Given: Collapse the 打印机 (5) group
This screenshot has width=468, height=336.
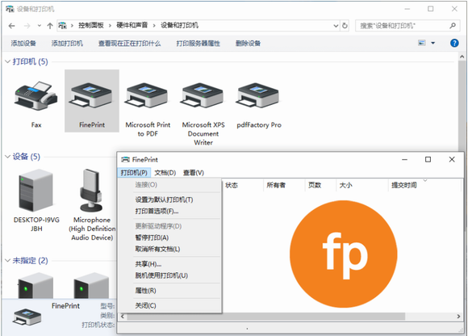Looking at the screenshot, I should (7, 62).
